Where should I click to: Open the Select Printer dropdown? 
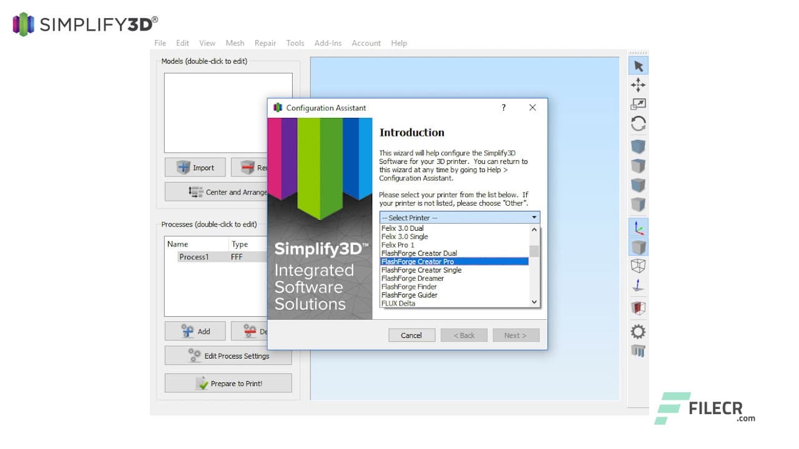pyautogui.click(x=459, y=218)
